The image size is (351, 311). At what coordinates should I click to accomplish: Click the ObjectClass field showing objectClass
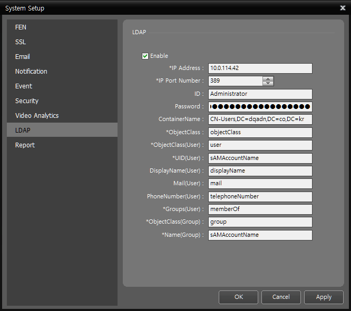click(260, 133)
